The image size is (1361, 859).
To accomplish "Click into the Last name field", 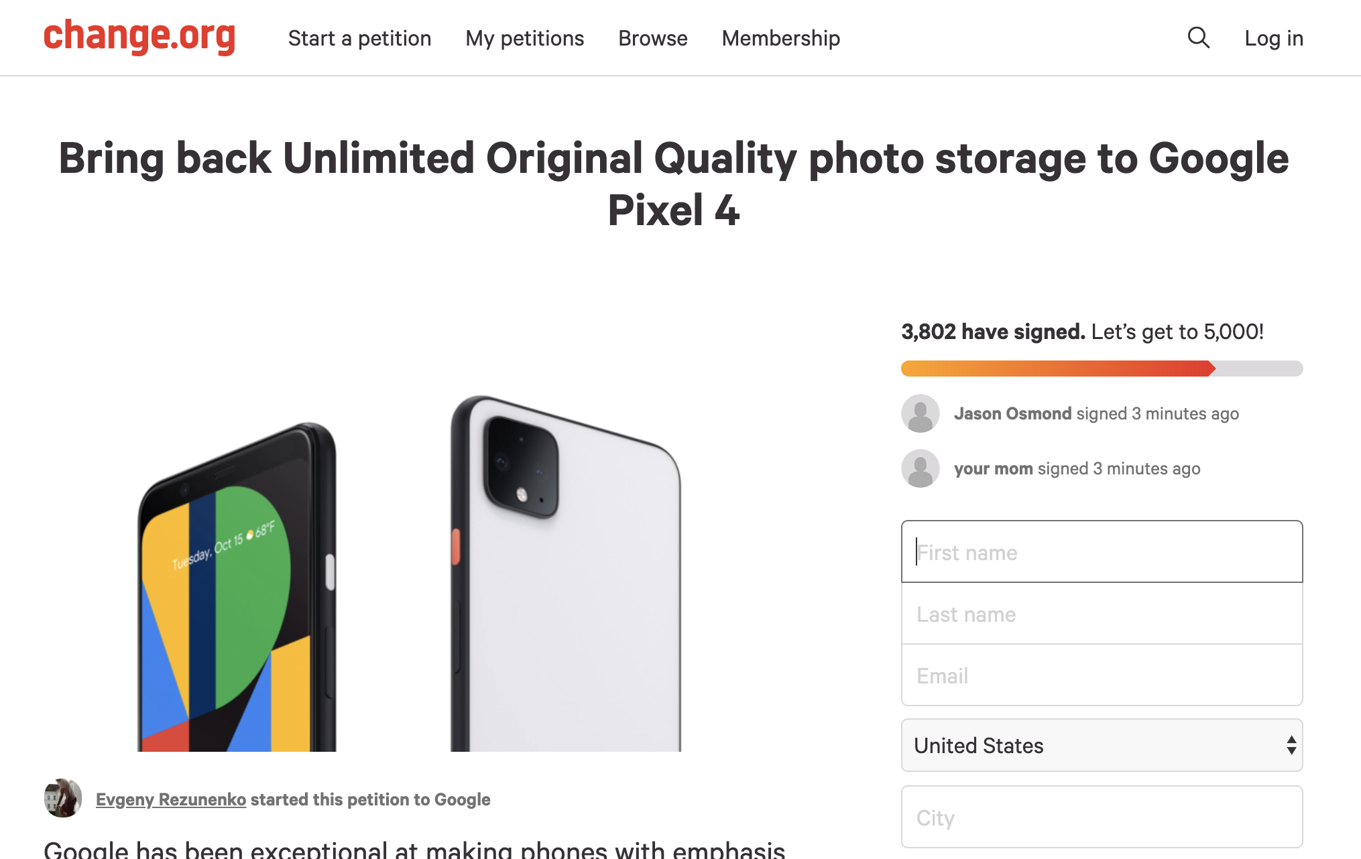I will click(1102, 614).
